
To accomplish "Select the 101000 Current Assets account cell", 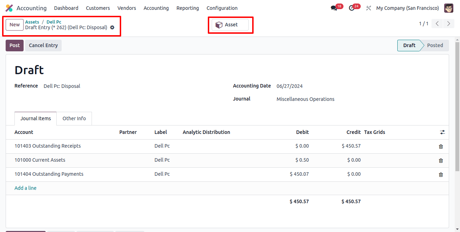I will tap(40, 160).
